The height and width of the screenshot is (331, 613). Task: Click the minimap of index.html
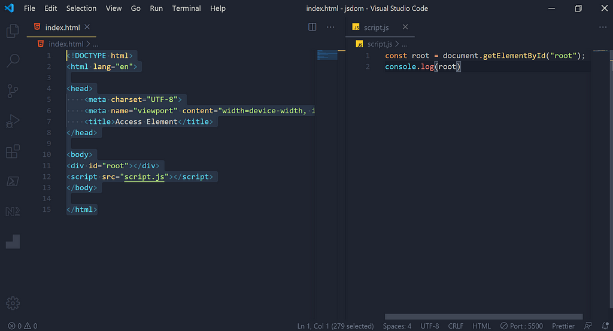click(327, 54)
